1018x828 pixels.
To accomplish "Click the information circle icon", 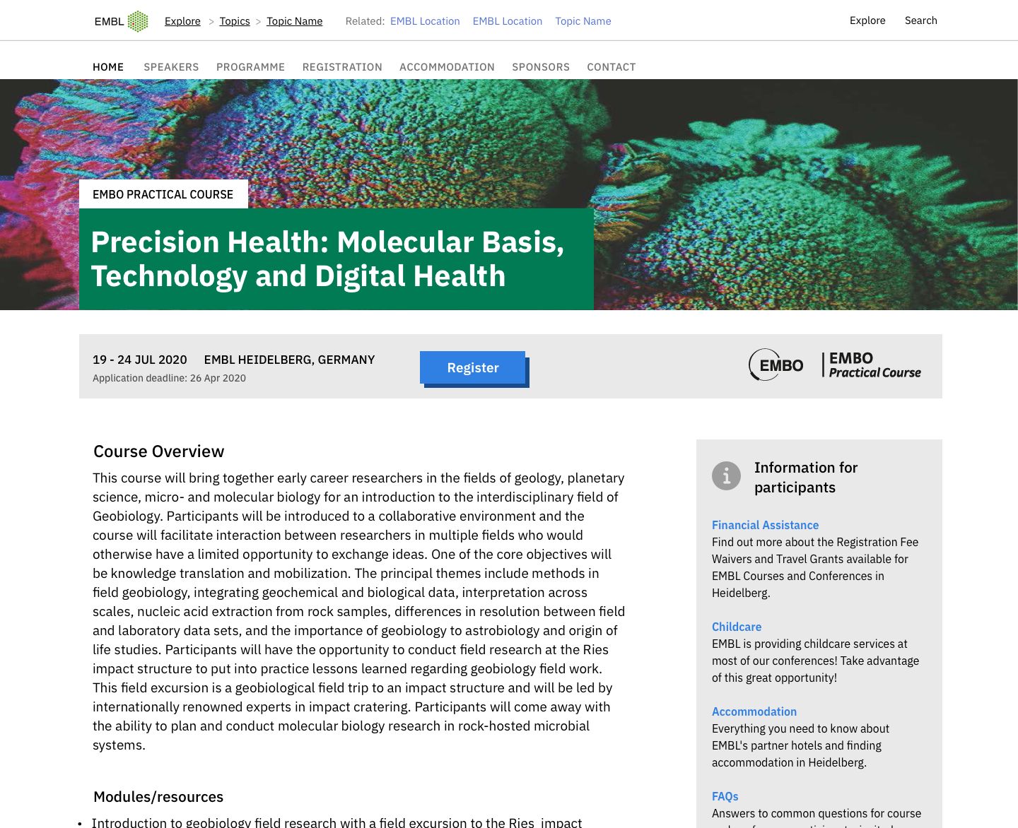I will [726, 476].
